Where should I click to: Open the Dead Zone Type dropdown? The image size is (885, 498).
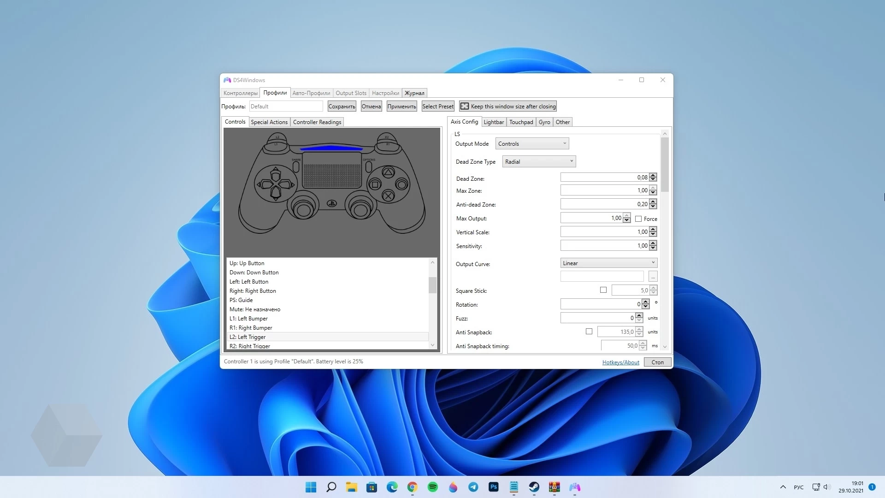point(539,162)
